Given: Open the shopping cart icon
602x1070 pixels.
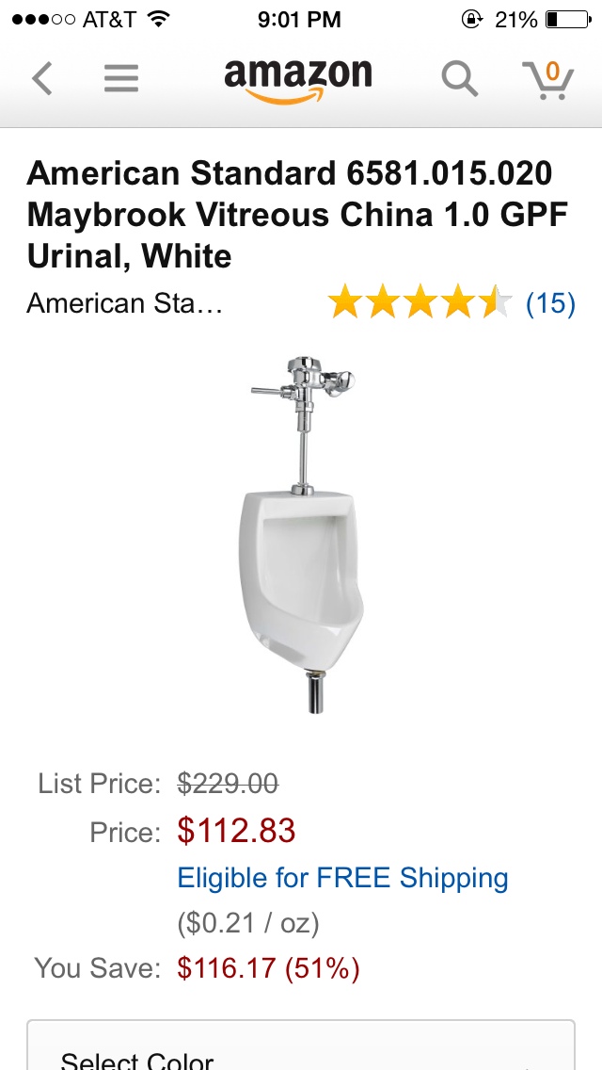Looking at the screenshot, I should (x=548, y=80).
